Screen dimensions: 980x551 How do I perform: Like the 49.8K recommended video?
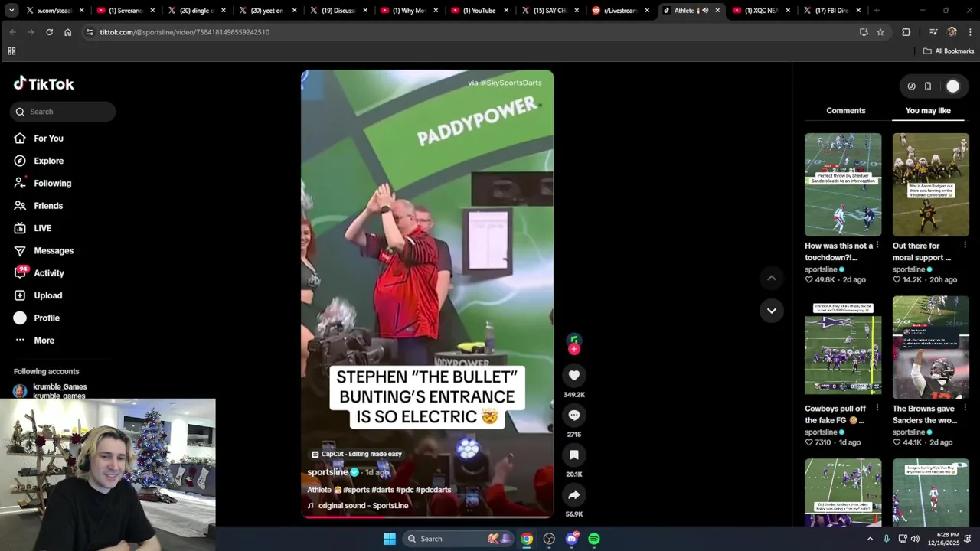click(x=808, y=280)
